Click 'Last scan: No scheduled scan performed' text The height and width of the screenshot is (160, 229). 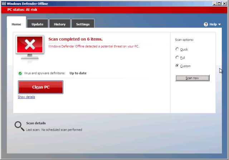pyautogui.click(x=54, y=130)
